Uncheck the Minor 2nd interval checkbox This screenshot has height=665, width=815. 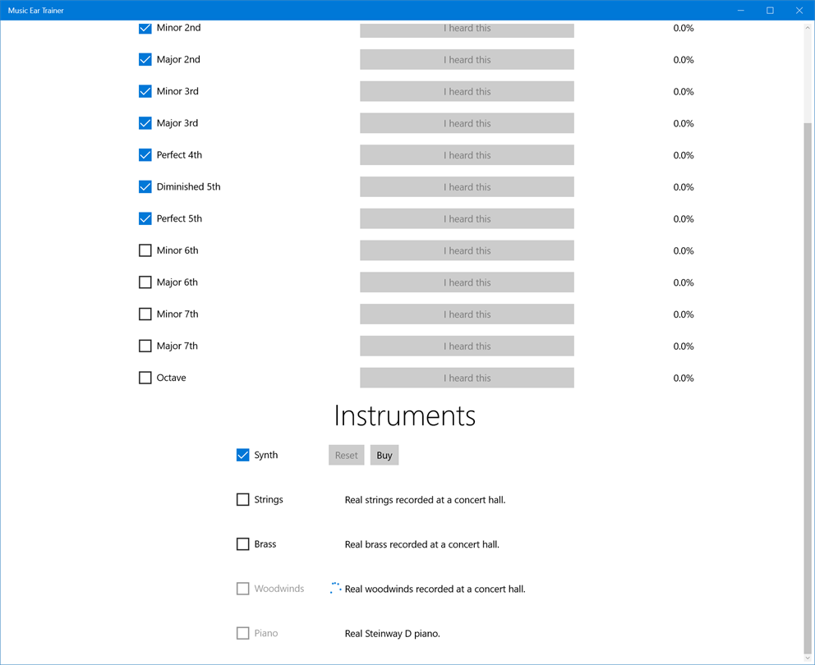coord(145,28)
